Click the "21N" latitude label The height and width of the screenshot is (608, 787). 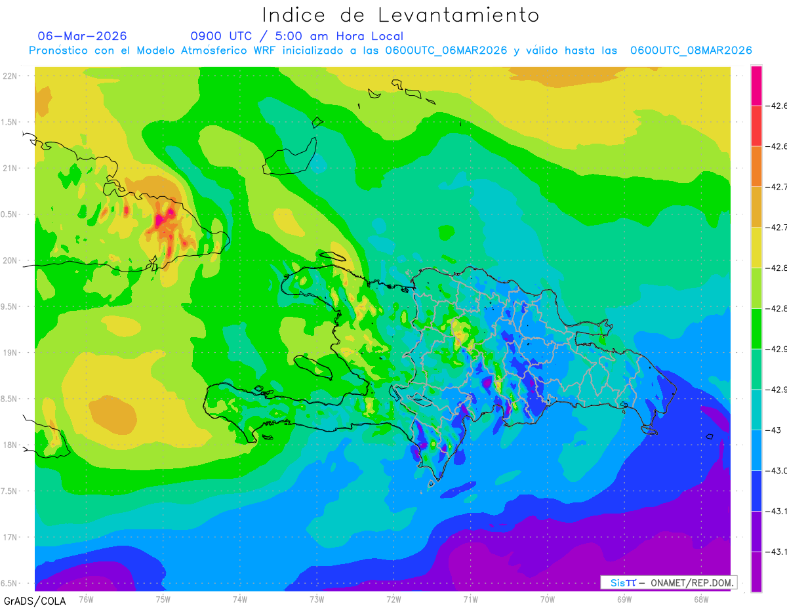10,168
